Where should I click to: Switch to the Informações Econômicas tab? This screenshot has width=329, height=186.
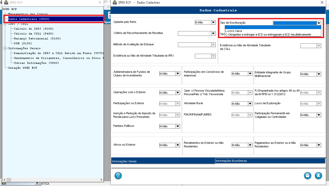coord(270,161)
